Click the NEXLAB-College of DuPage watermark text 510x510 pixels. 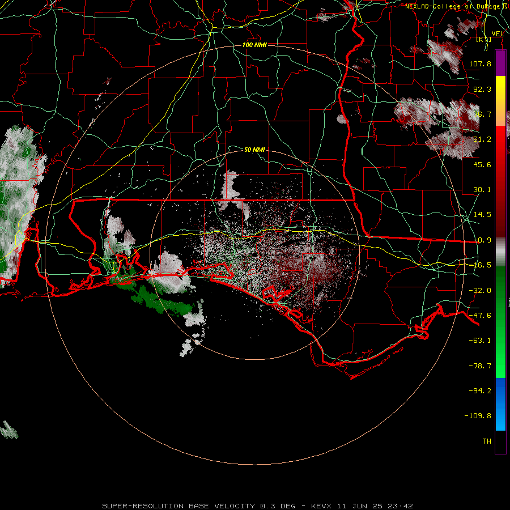tap(457, 6)
